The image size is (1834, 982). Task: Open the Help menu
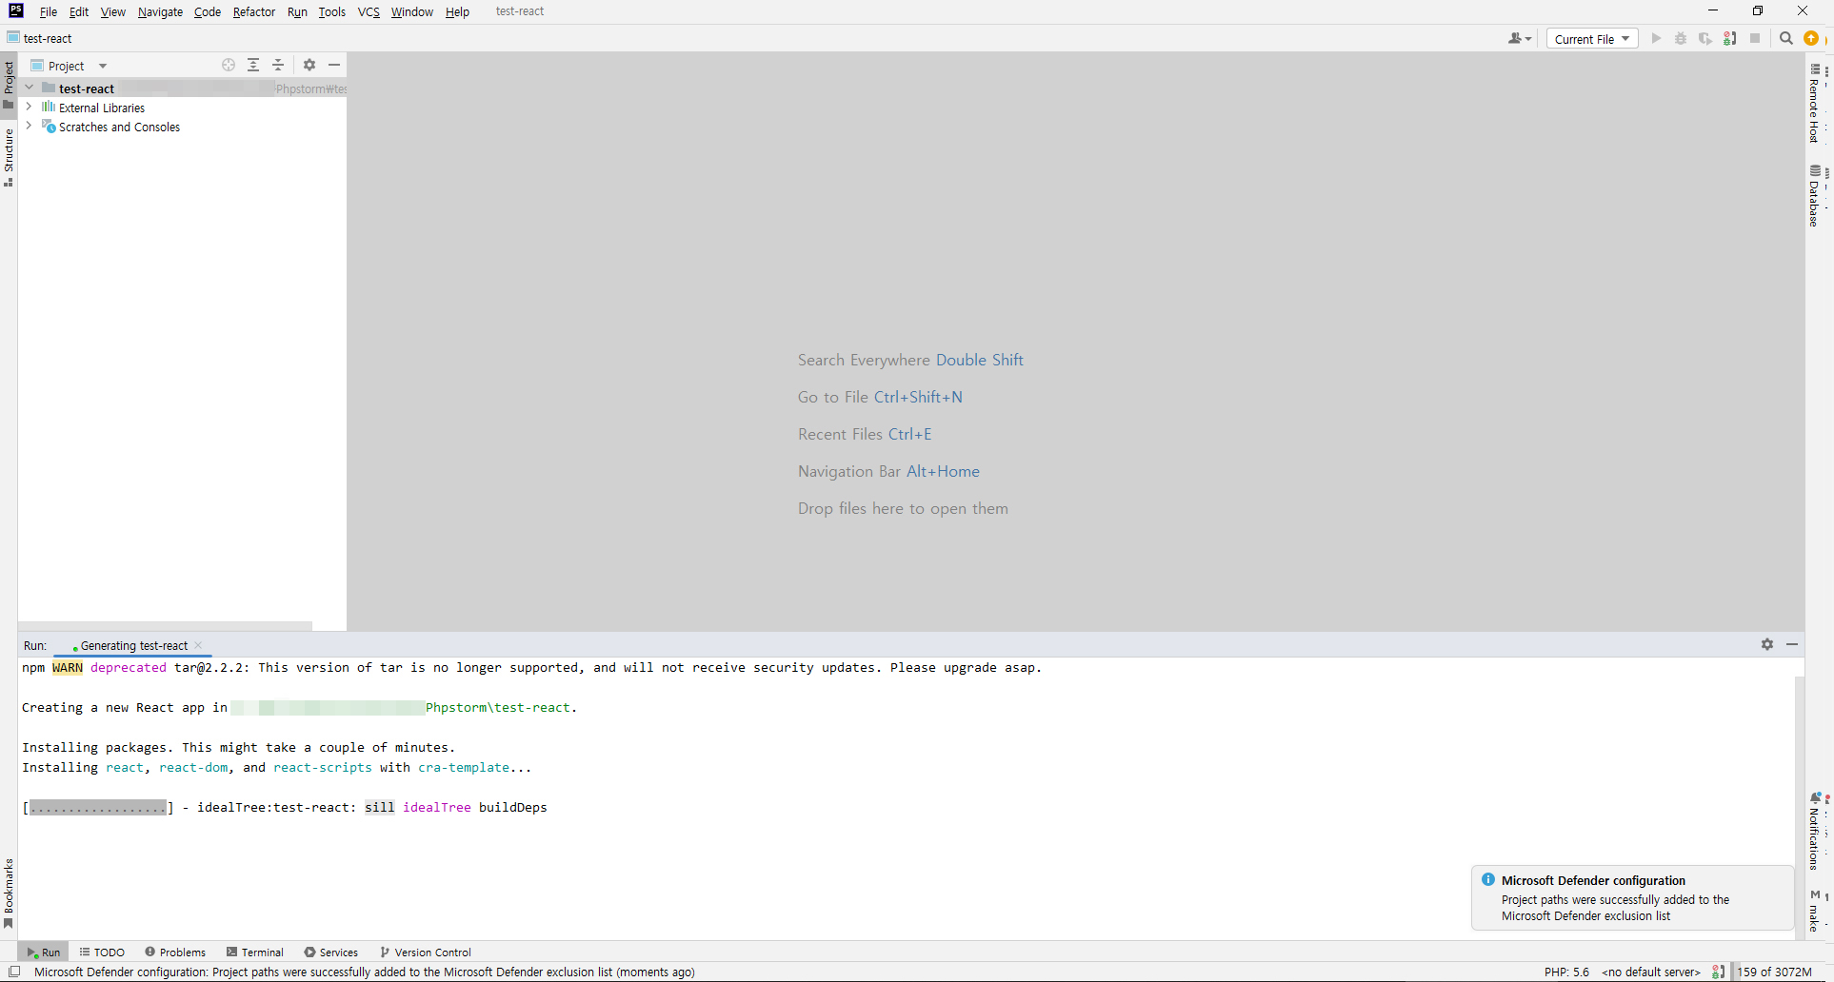[x=457, y=11]
